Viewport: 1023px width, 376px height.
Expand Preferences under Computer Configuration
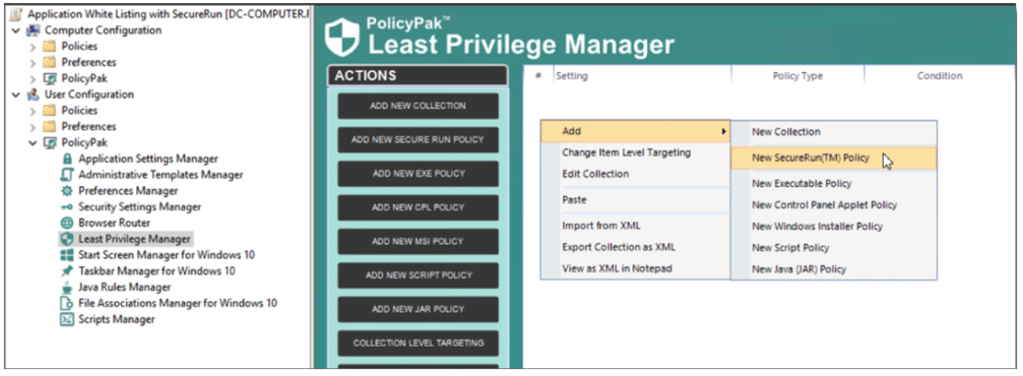click(32, 62)
